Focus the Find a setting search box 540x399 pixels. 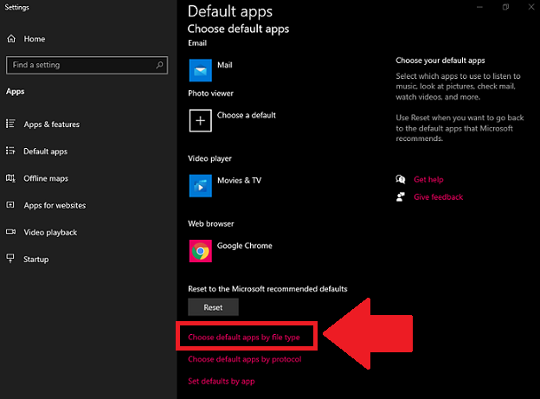point(82,65)
